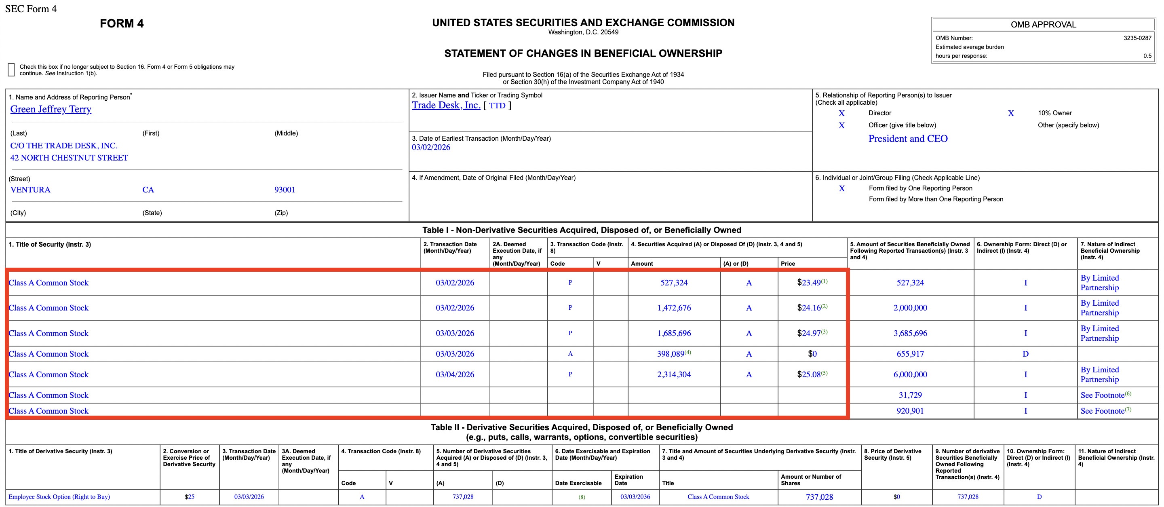Image resolution: width=1164 pixels, height=507 pixels.
Task: Open the Green Jeffrey Terry reporting person link
Action: [x=51, y=109]
